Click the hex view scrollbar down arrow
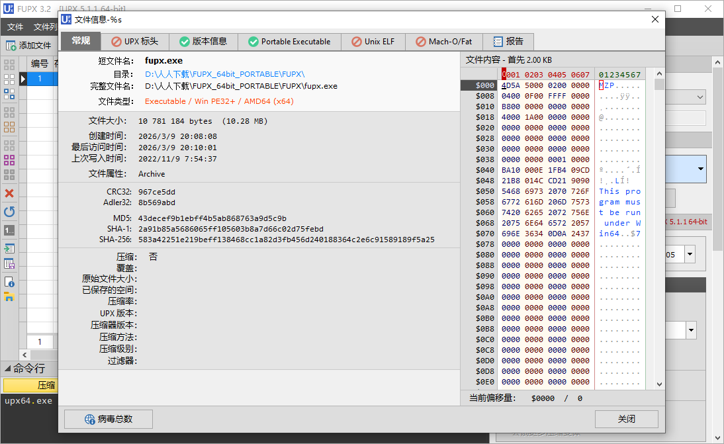The image size is (724, 444). coord(659,384)
